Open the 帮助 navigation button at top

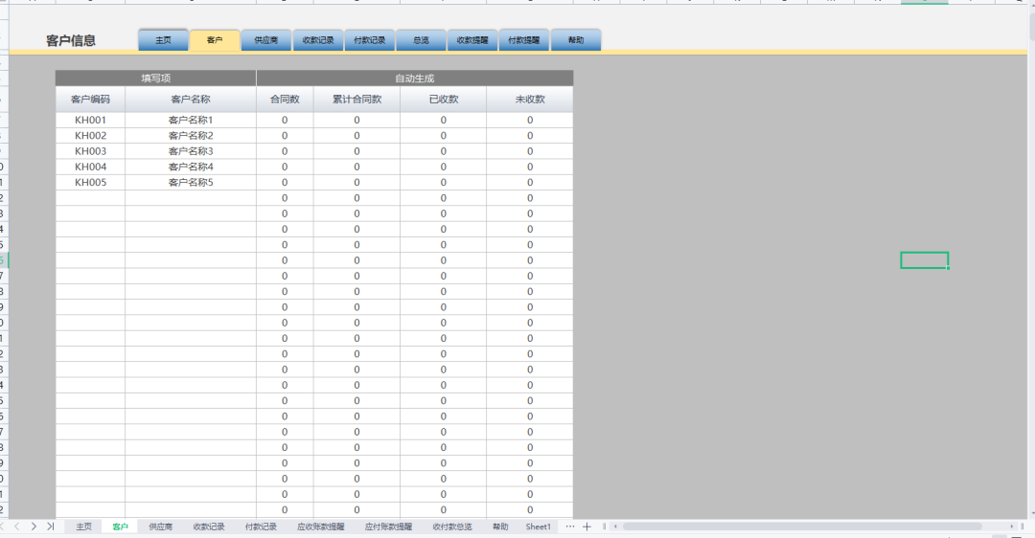point(576,39)
